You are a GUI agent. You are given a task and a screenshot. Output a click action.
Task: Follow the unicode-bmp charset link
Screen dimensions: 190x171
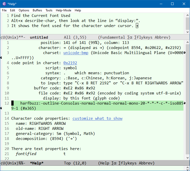(x=76, y=53)
